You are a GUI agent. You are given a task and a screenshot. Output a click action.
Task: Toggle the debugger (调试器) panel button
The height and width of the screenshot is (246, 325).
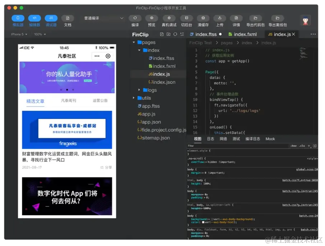[x=51, y=18]
